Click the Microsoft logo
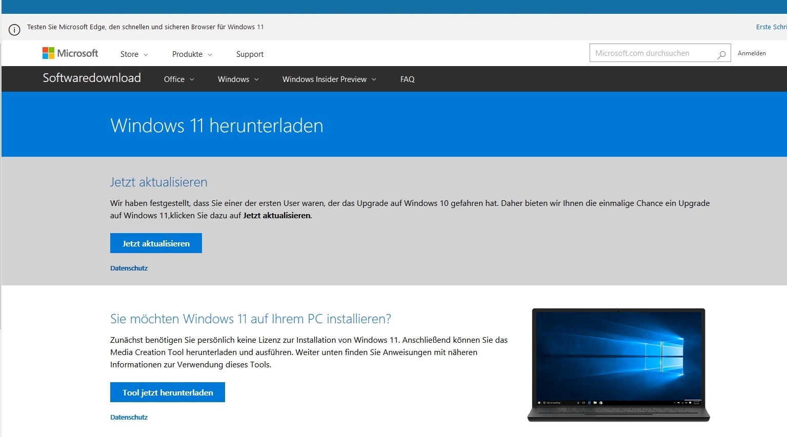 (x=70, y=53)
